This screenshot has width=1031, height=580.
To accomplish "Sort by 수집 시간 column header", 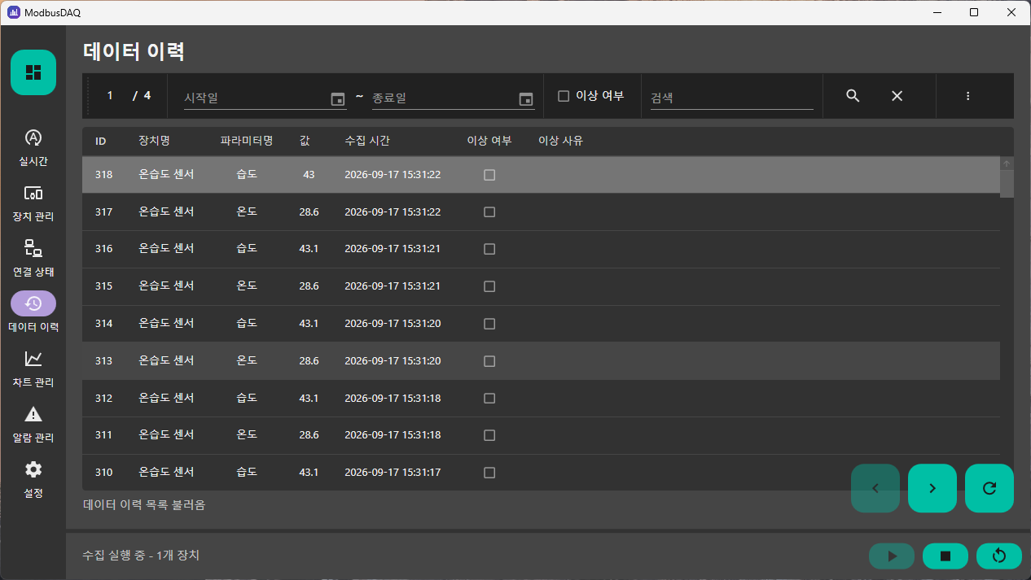I will click(x=367, y=141).
